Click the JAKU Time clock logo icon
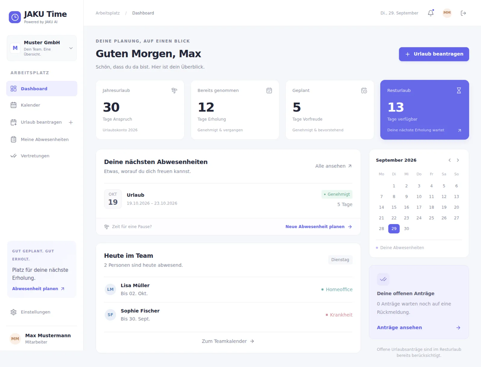This screenshot has height=367, width=481. pyautogui.click(x=15, y=17)
